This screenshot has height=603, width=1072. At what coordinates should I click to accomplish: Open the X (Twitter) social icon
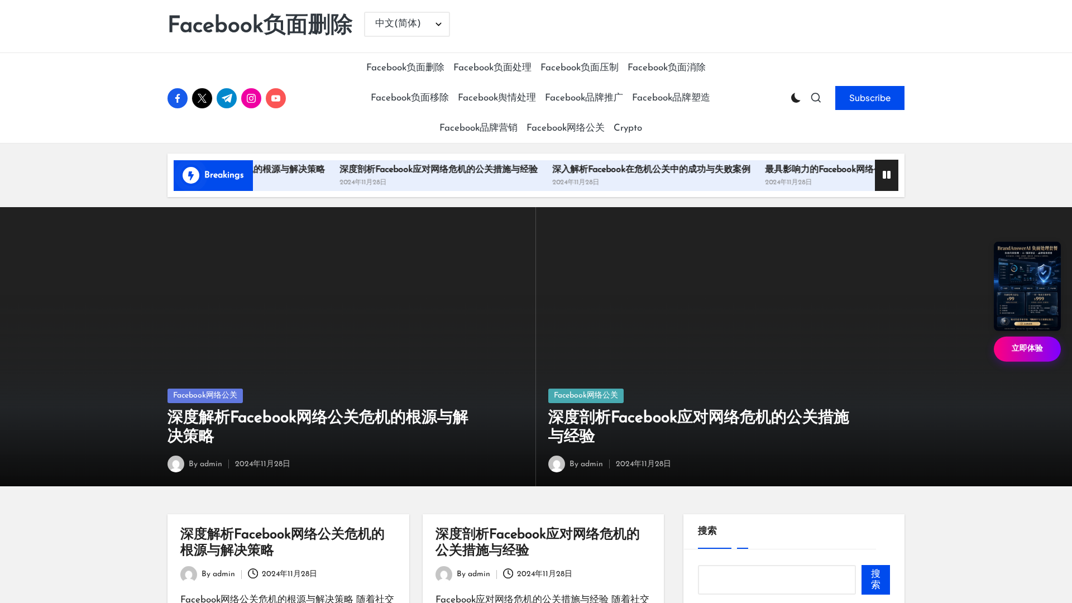pos(202,98)
